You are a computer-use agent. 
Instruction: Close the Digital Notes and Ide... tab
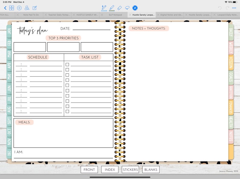158,15
